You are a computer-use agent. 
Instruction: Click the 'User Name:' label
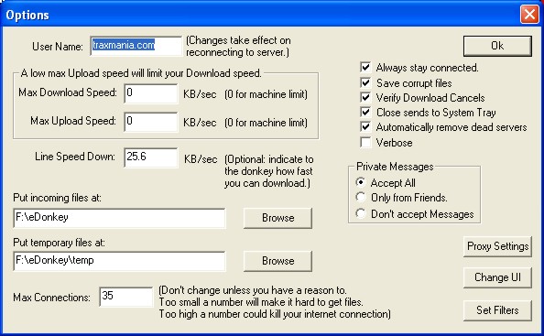[x=58, y=47]
